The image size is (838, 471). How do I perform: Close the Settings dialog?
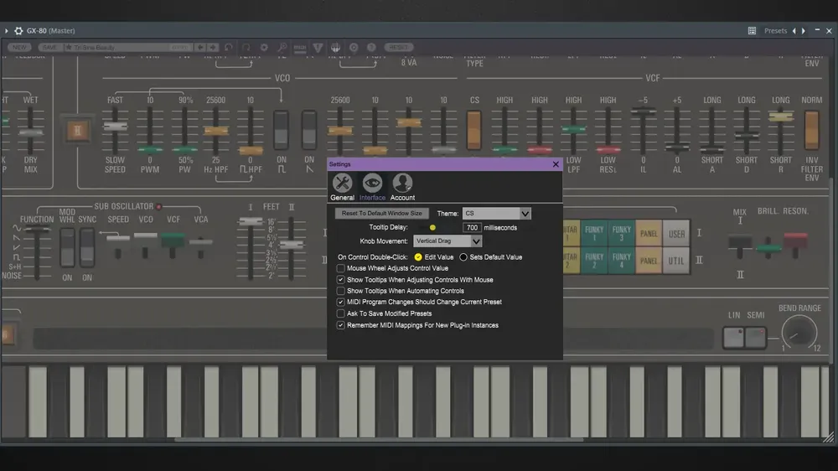point(556,164)
